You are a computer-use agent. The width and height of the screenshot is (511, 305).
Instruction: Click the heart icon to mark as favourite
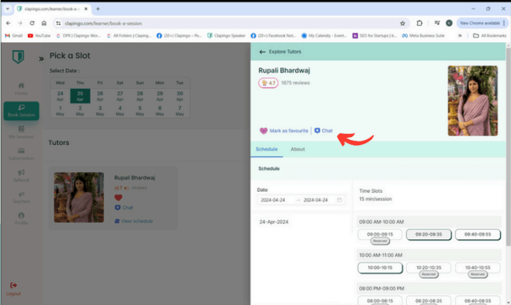[x=263, y=130]
